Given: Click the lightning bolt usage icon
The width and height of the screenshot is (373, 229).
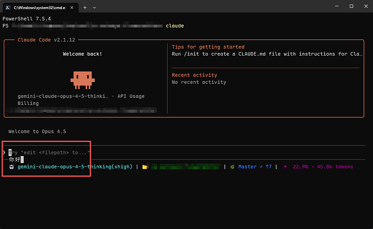Looking at the screenshot, I should point(285,167).
